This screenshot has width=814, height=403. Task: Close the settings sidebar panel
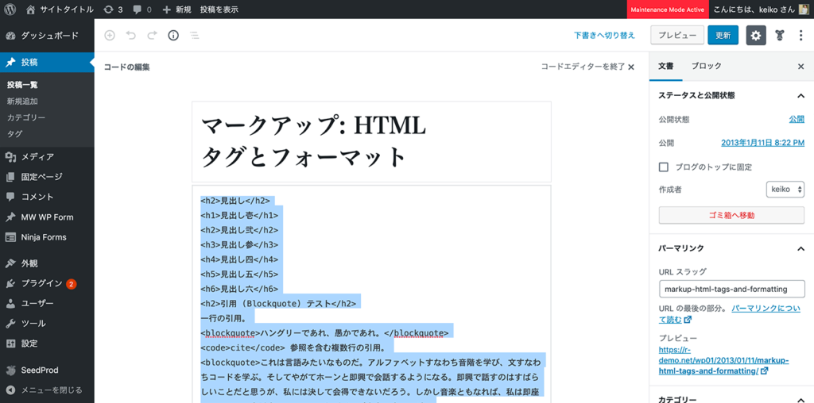pos(800,67)
